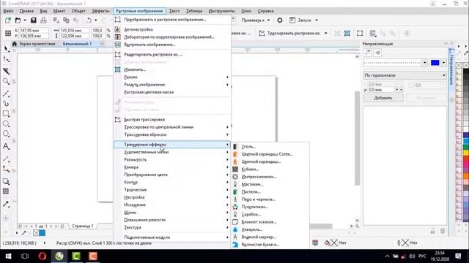Open the Windows Start button
Viewport: 469px width, 263px height.
tap(8, 256)
